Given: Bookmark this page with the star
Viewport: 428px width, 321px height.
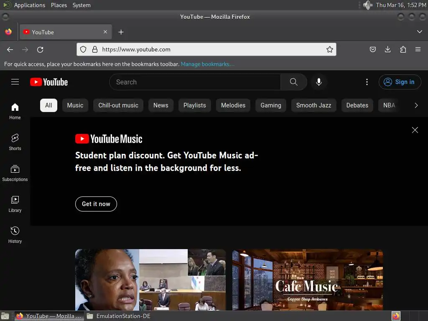Looking at the screenshot, I should click(330, 49).
